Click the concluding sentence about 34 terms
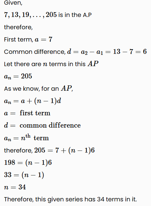151x206 pixels. (x=71, y=199)
